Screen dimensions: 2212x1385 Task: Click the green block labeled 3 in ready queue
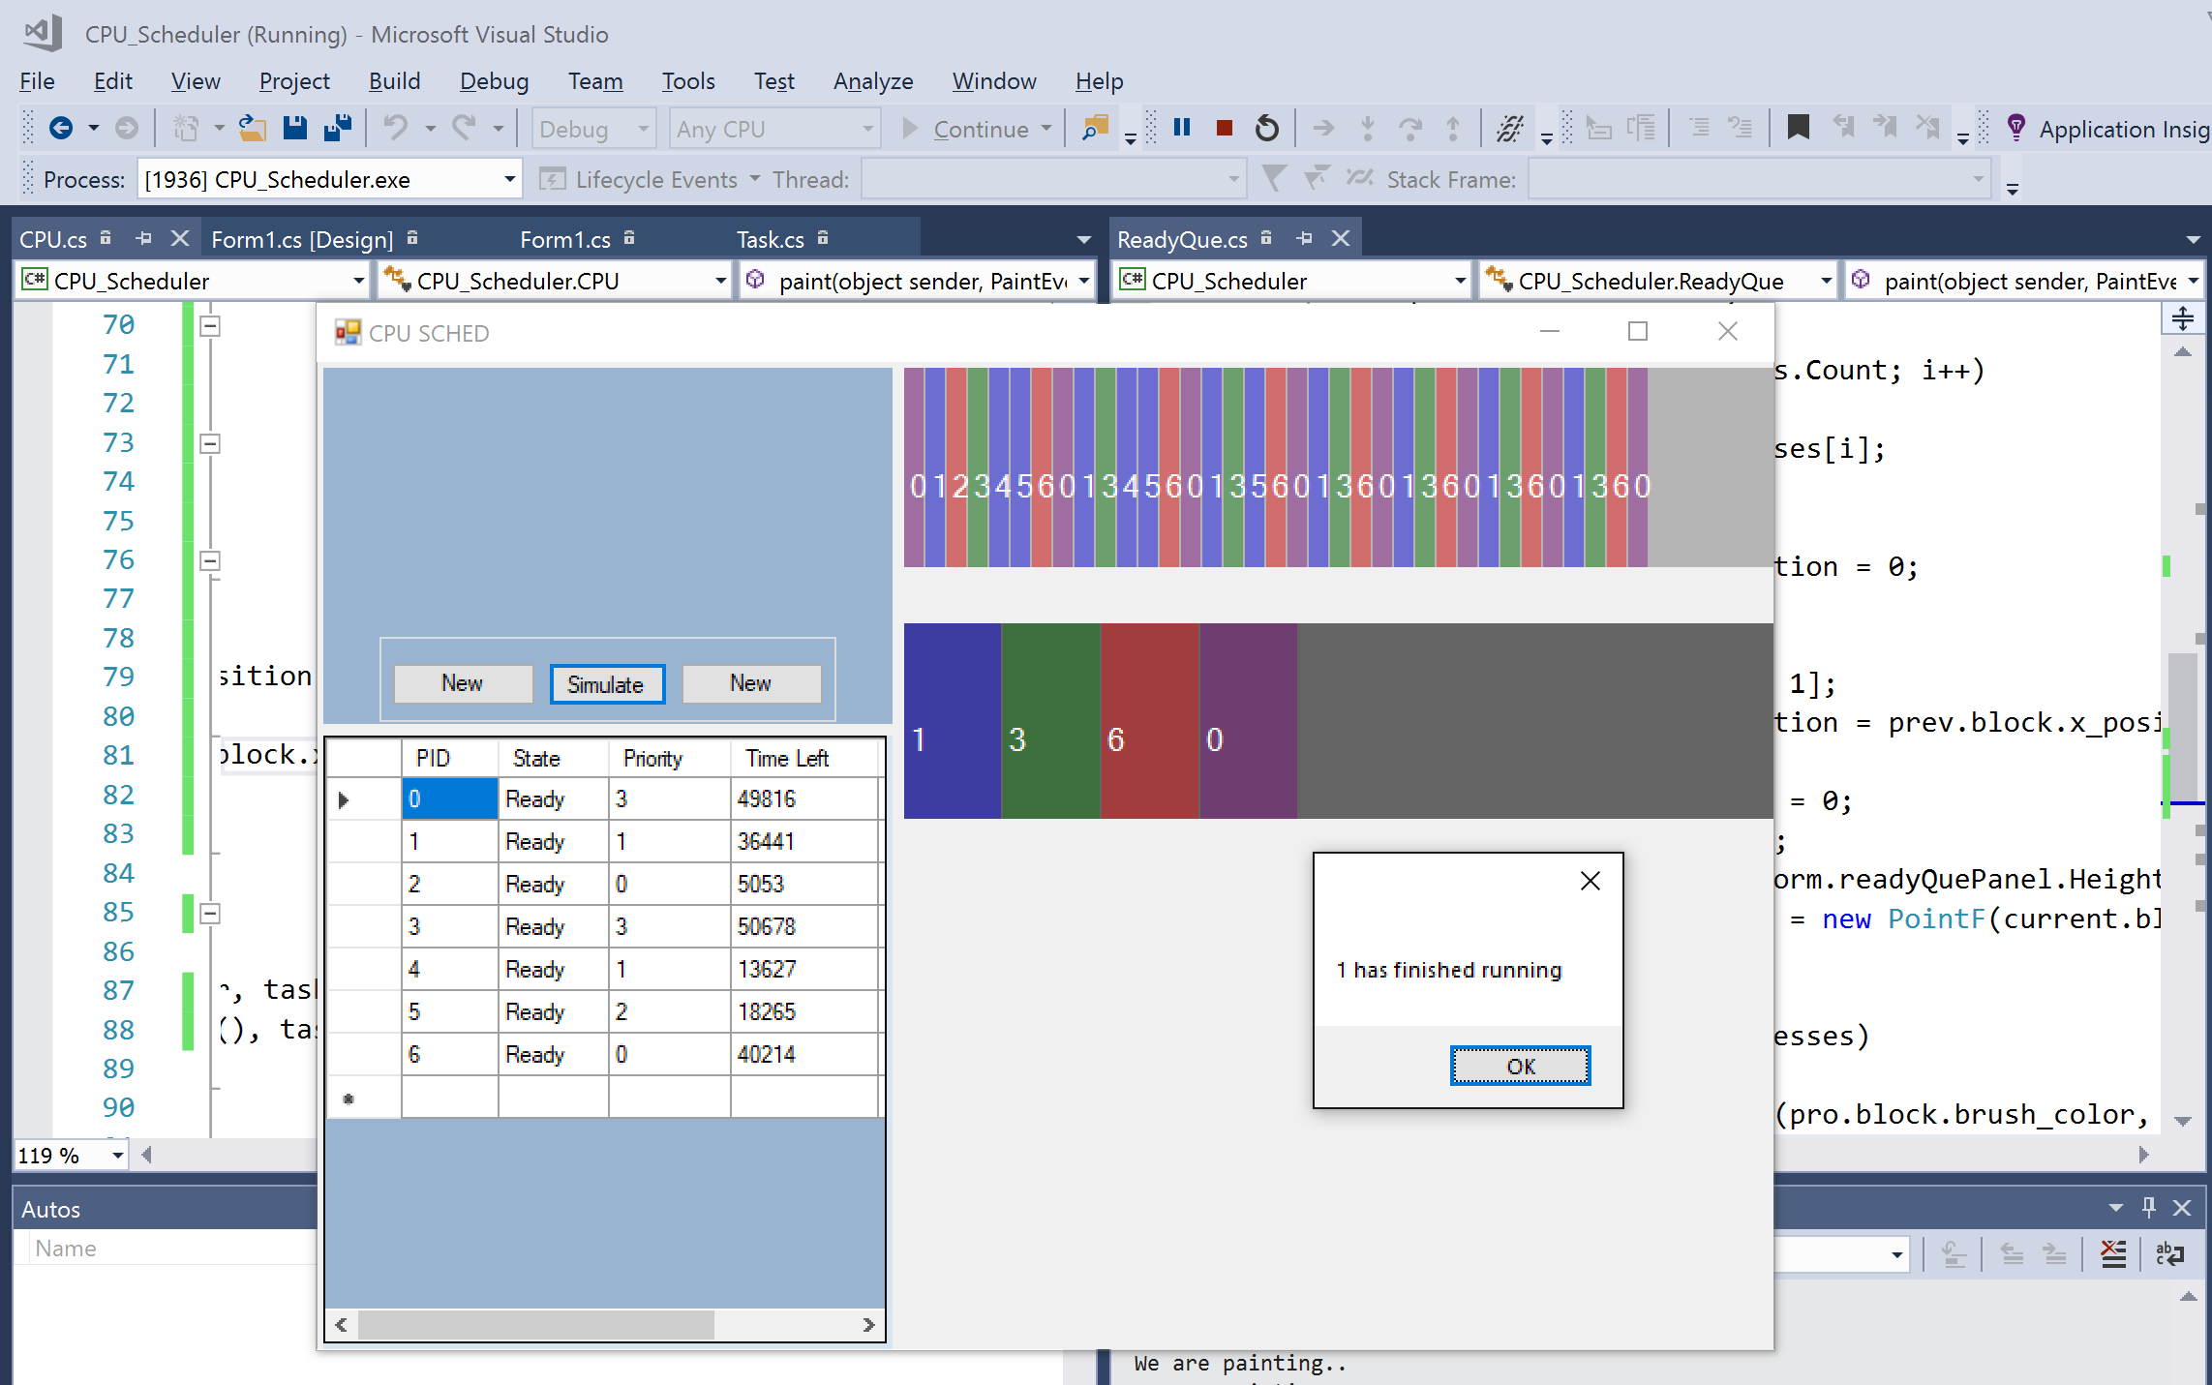click(1051, 721)
